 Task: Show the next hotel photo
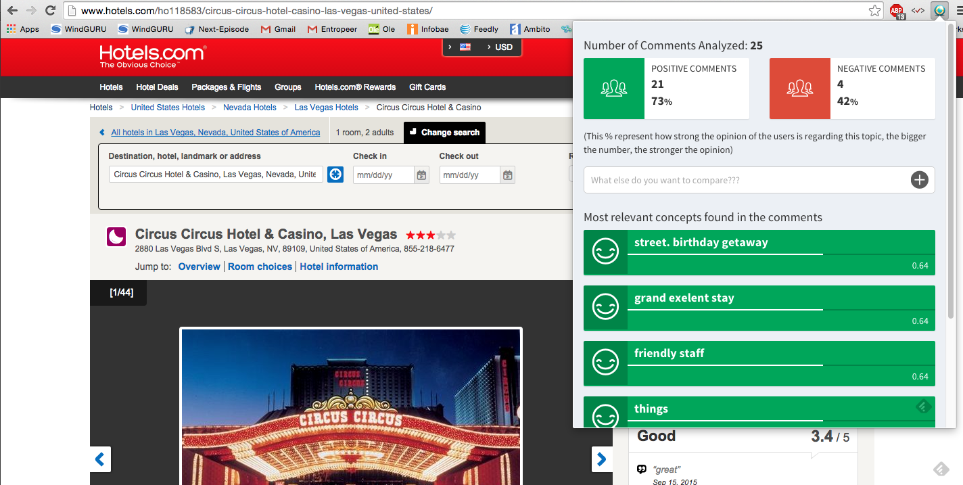click(x=602, y=459)
